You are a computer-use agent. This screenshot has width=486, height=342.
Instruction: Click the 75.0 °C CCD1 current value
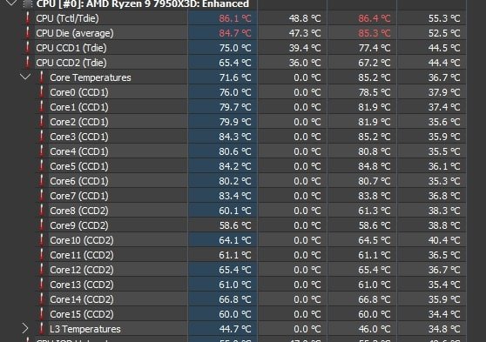(x=235, y=48)
